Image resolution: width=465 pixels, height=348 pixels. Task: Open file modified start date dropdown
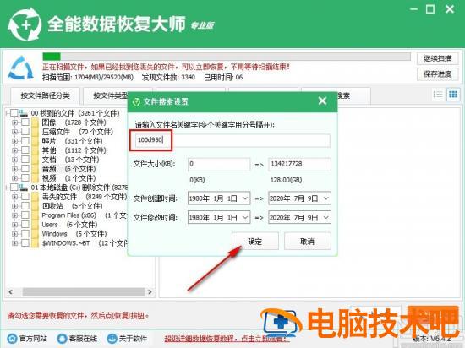click(x=245, y=218)
